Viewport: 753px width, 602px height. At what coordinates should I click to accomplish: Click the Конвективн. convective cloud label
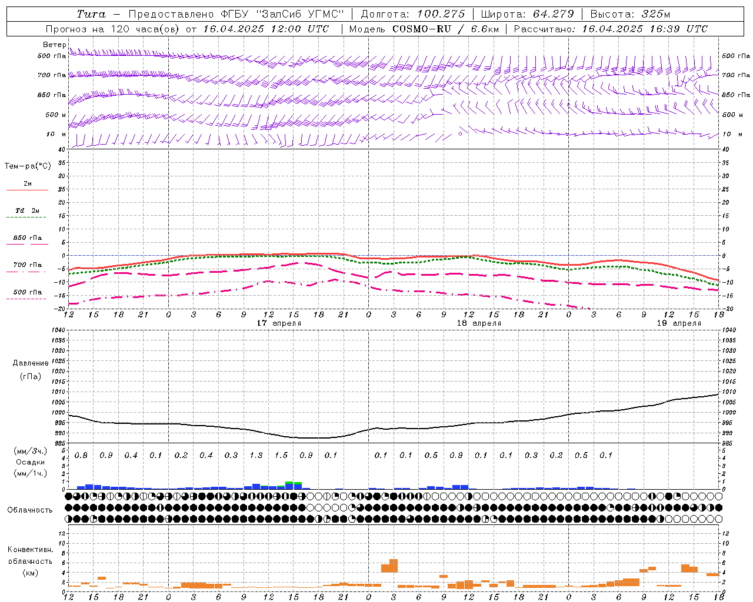coord(30,550)
